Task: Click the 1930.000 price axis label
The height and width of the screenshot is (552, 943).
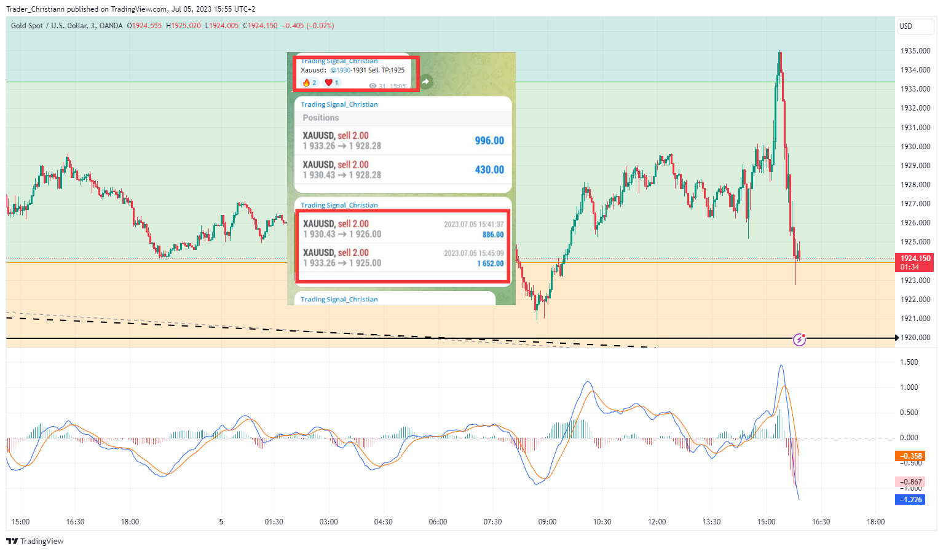Action: point(915,147)
